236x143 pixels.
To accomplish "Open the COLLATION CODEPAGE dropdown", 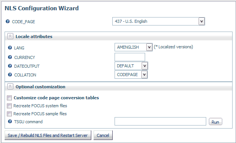I will (144, 75).
